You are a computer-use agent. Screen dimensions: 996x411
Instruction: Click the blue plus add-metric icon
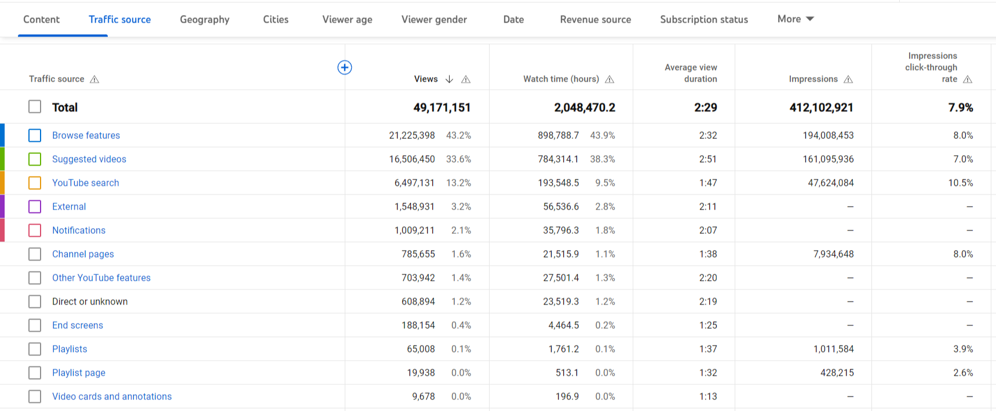(x=345, y=68)
